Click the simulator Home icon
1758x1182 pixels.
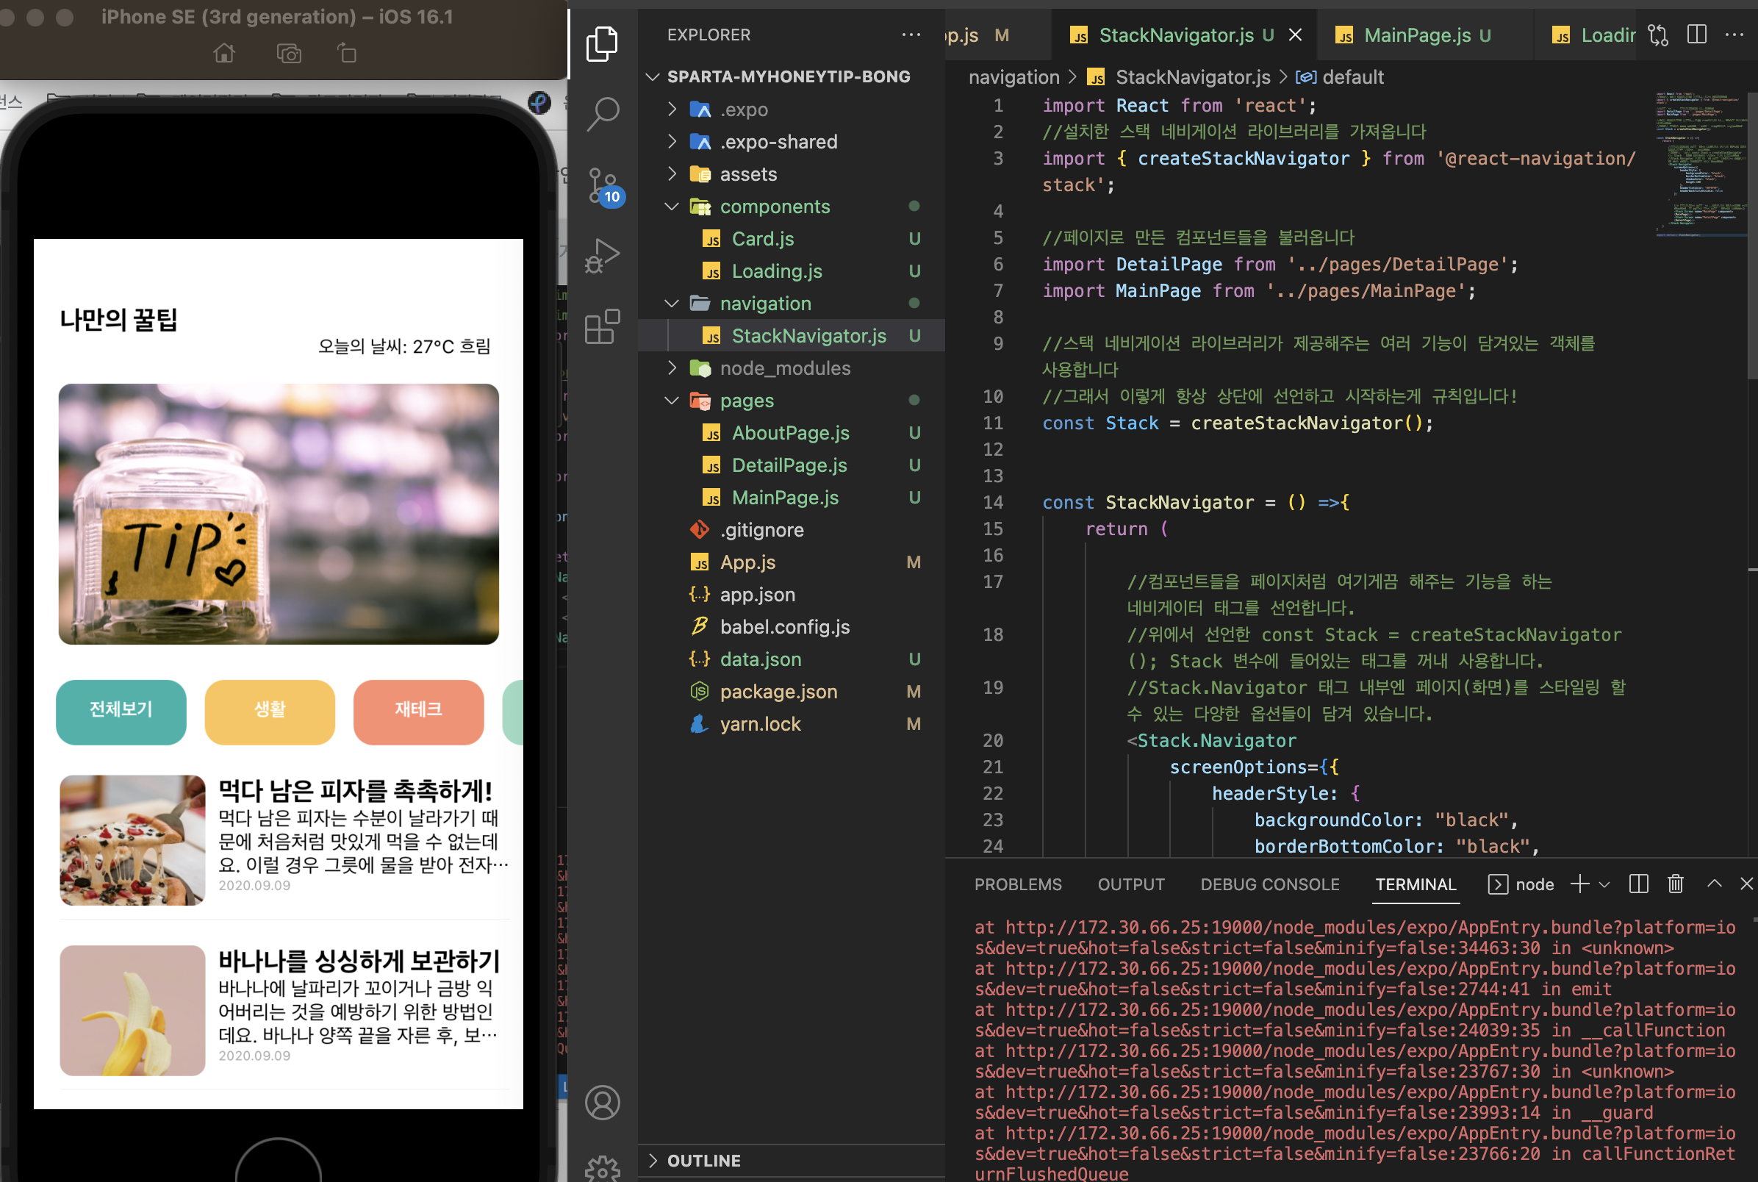coord(224,53)
